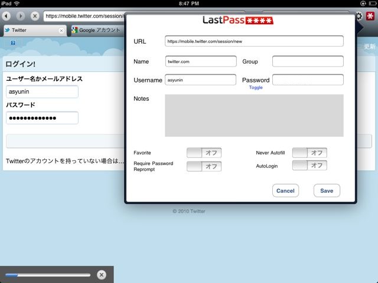Click the Google tab favicon
Viewport: 378px width, 283px height.
pos(74,30)
